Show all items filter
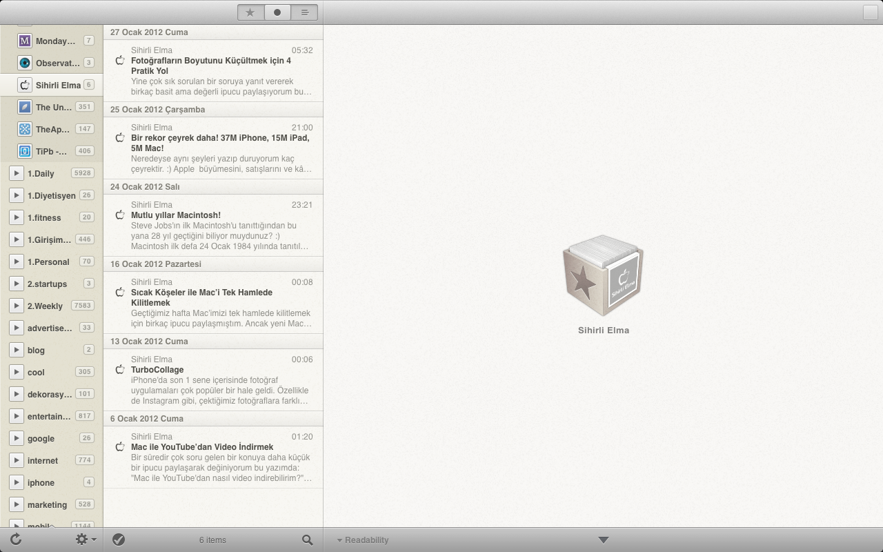 [x=304, y=12]
